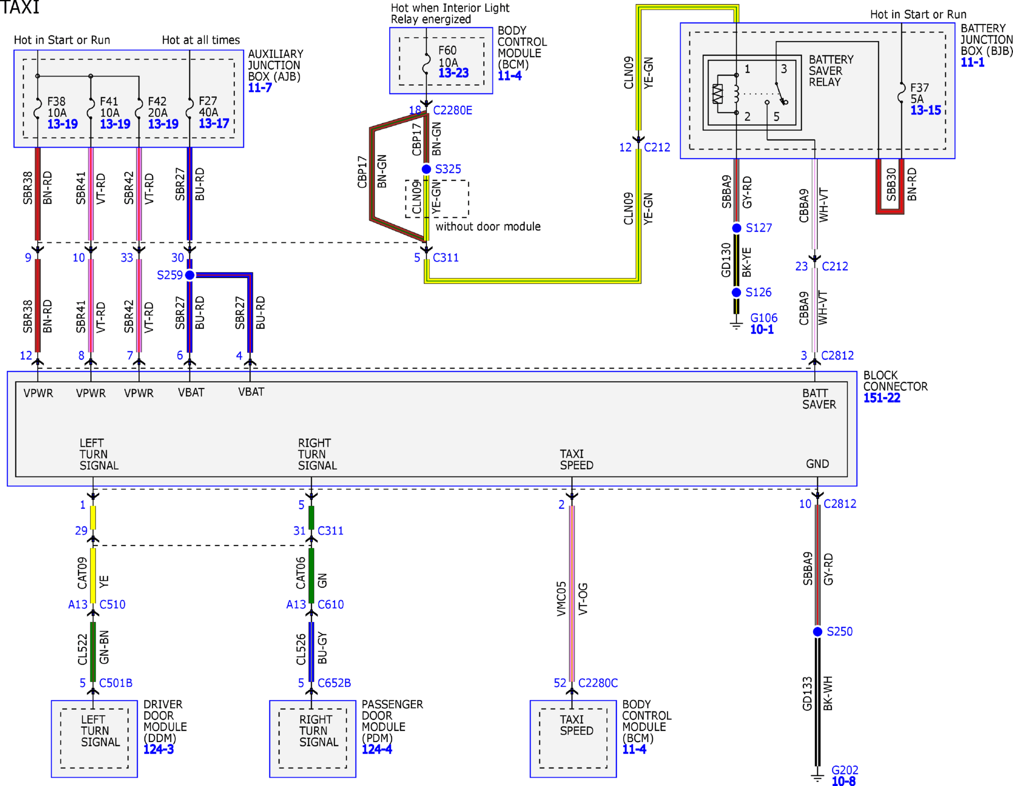Click the GD133 BK-WH ground wire
1013x786 pixels.
coord(818,702)
